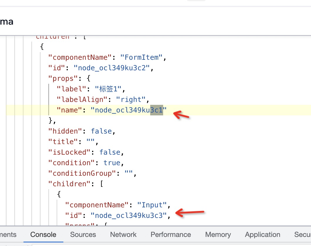Click the "标签1" label value
Image resolution: width=311 pixels, height=246 pixels.
click(x=108, y=89)
